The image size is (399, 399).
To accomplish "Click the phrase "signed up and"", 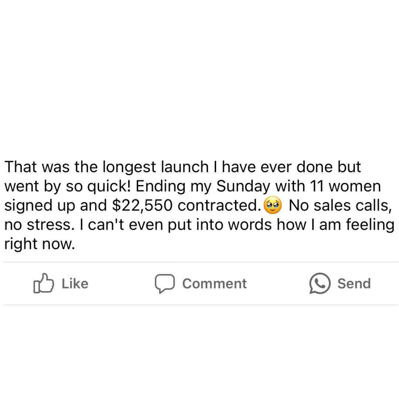I will pyautogui.click(x=55, y=206).
